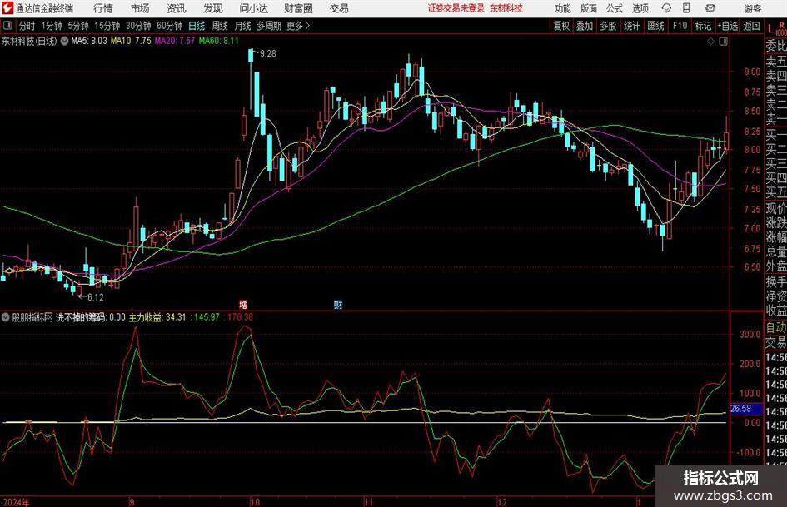Switch to 分时 chart period
The width and height of the screenshot is (787, 507).
tap(27, 26)
